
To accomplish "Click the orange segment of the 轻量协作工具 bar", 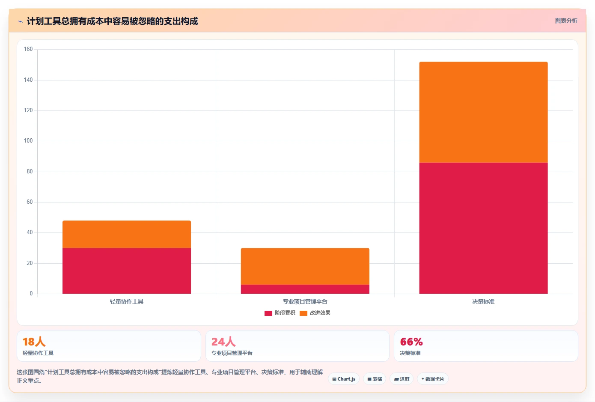I will [127, 235].
